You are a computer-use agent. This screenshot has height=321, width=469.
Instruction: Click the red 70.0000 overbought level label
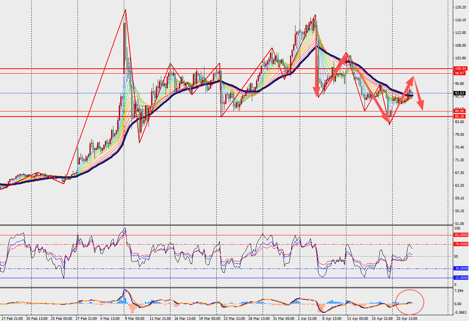(x=461, y=244)
